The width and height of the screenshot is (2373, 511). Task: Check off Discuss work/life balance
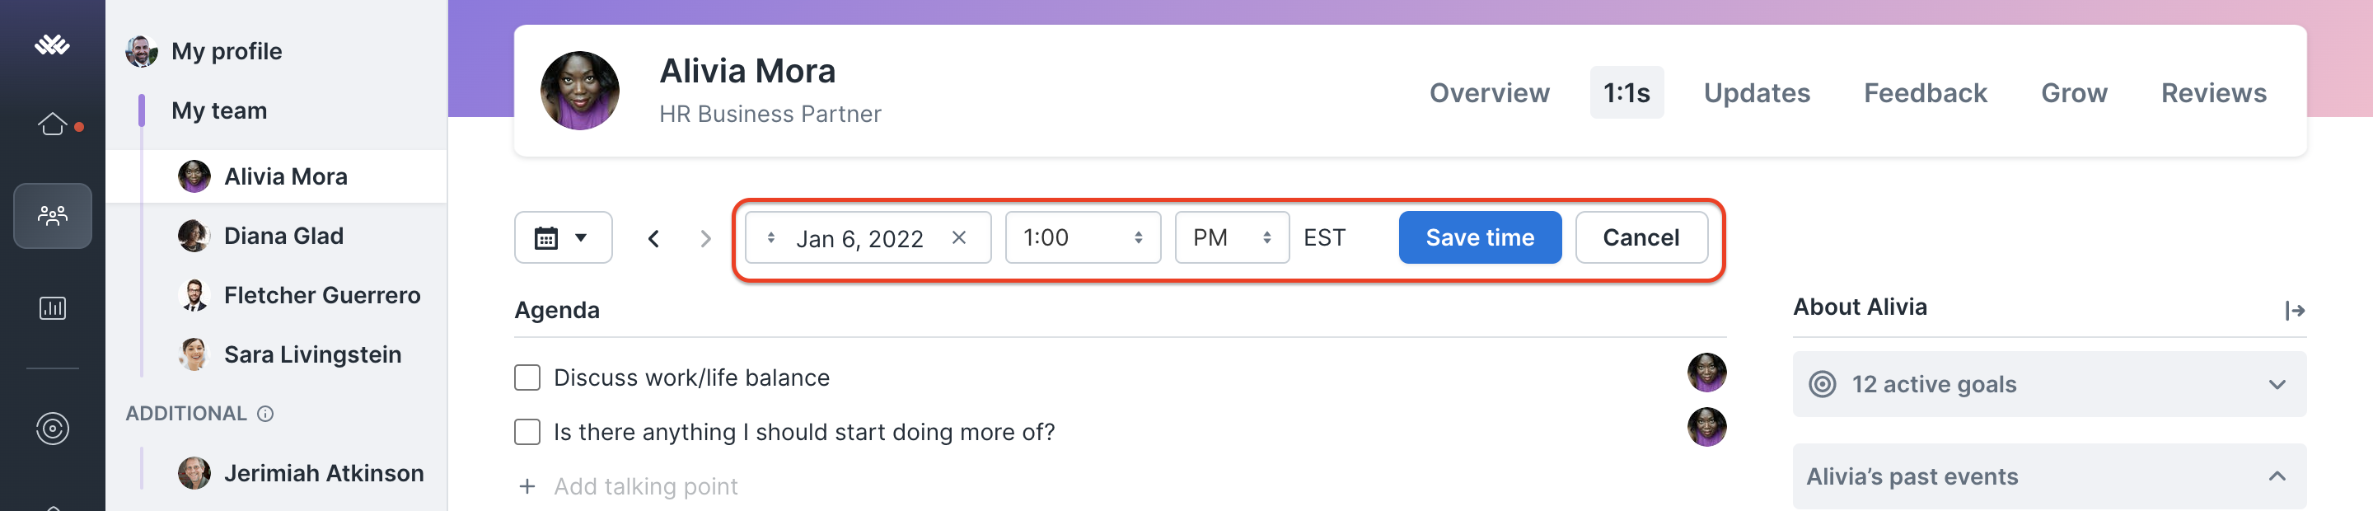coord(527,377)
